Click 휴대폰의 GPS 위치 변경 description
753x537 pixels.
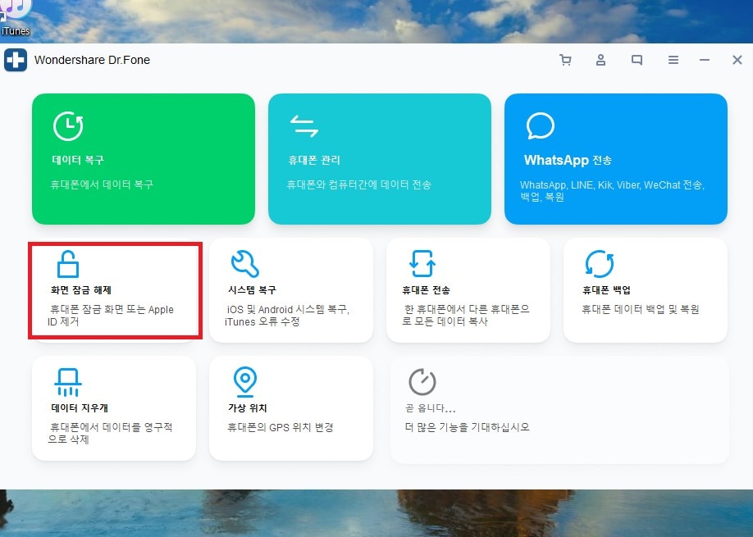pyautogui.click(x=280, y=427)
